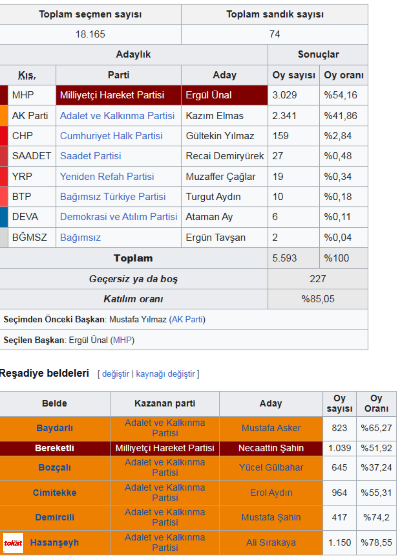Click the Milliyetçi Hareket Partisi cell for Ergül Ünal
Screen dimensions: 400x556
coord(118,95)
